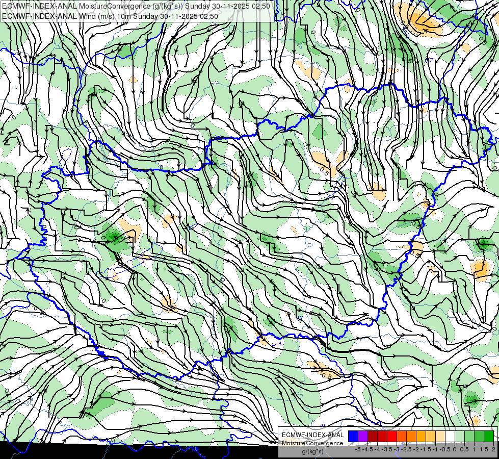This screenshot has height=459, width=499.
Task: Select the darkest green swatch, 1.5 to 2
Action: (488, 437)
